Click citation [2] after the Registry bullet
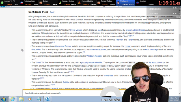 coord(35,59)
